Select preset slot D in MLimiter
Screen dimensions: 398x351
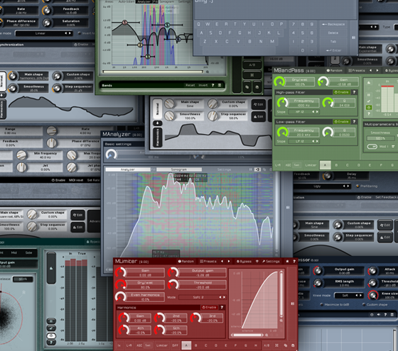tap(216, 345)
